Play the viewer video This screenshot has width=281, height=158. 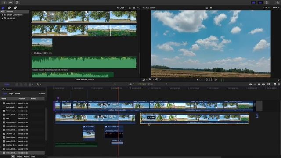pos(198,80)
